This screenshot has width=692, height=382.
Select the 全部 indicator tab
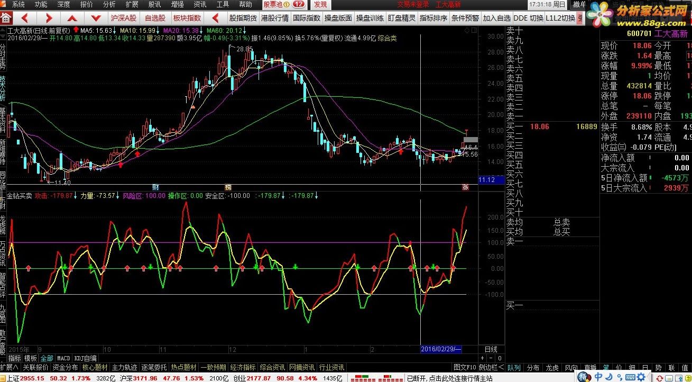tap(47, 358)
